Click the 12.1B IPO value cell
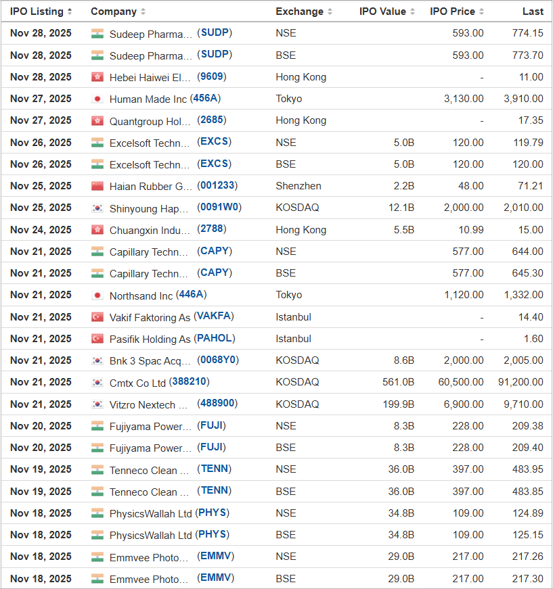This screenshot has height=589, width=553. (x=401, y=208)
